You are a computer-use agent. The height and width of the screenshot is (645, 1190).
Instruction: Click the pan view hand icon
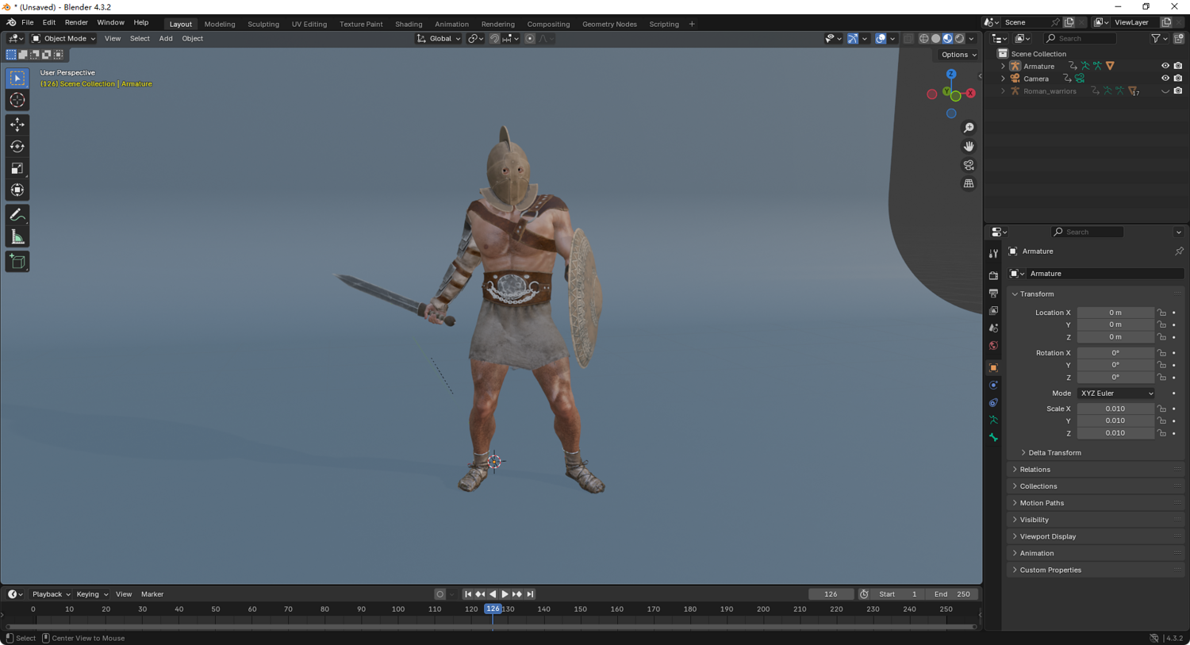click(x=969, y=147)
